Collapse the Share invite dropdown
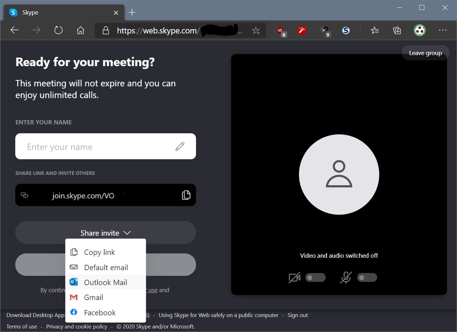The image size is (457, 332). tap(105, 233)
